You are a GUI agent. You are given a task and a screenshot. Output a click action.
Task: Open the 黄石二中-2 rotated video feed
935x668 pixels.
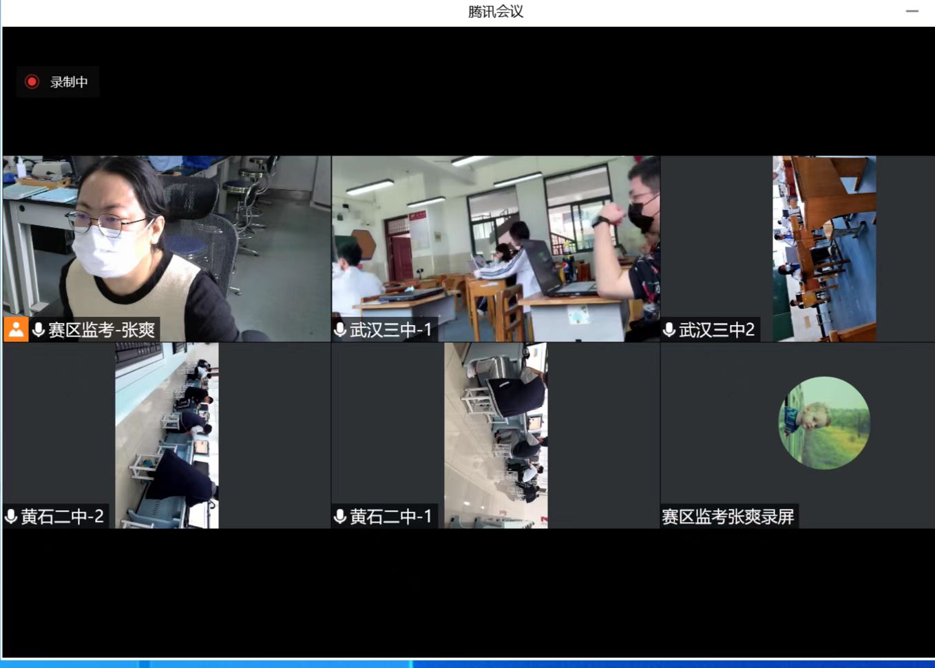coord(167,435)
